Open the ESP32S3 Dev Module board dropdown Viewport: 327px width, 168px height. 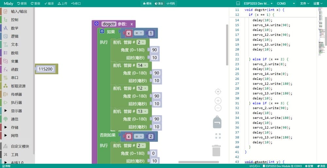coord(258,4)
